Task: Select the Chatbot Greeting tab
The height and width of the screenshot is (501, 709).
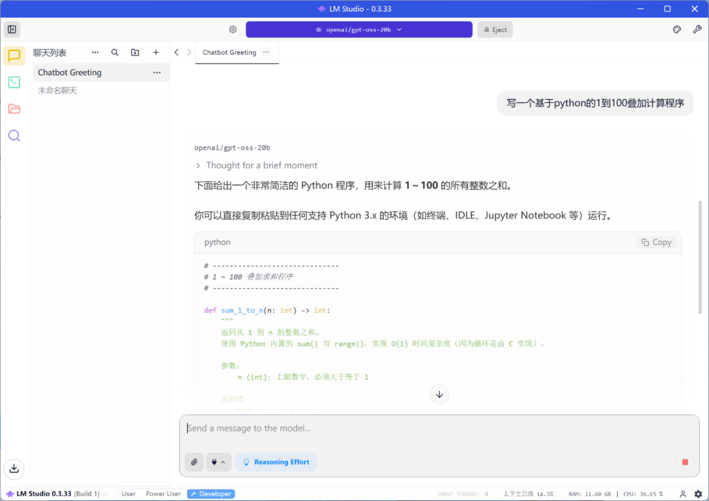Action: 230,52
